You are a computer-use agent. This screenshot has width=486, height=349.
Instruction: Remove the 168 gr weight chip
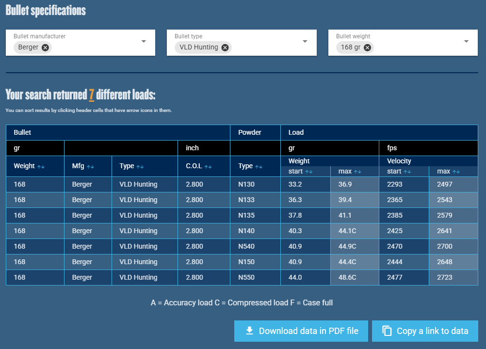pos(367,48)
